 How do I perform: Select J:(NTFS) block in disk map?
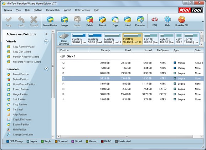click(191, 39)
